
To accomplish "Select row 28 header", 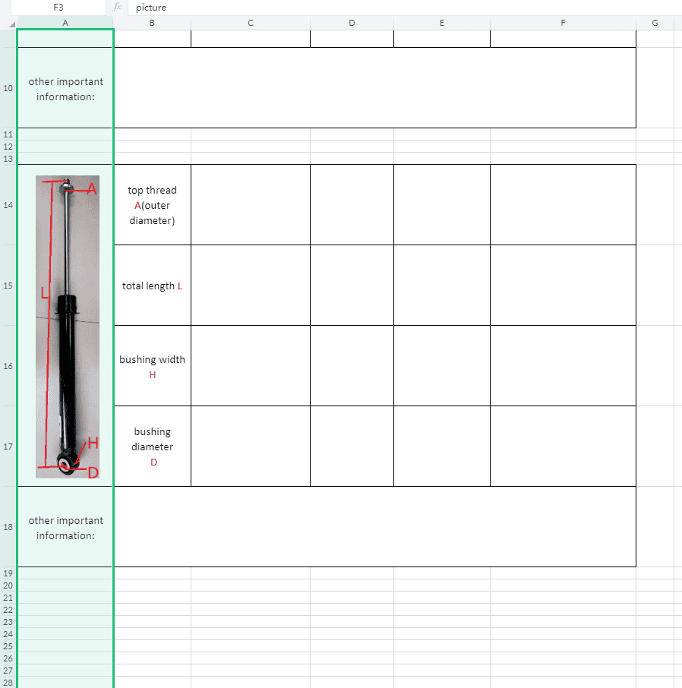I will coord(8,683).
